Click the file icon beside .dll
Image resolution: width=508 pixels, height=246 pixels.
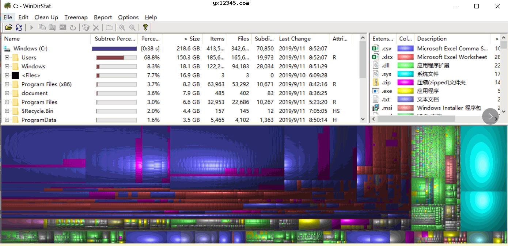375,65
